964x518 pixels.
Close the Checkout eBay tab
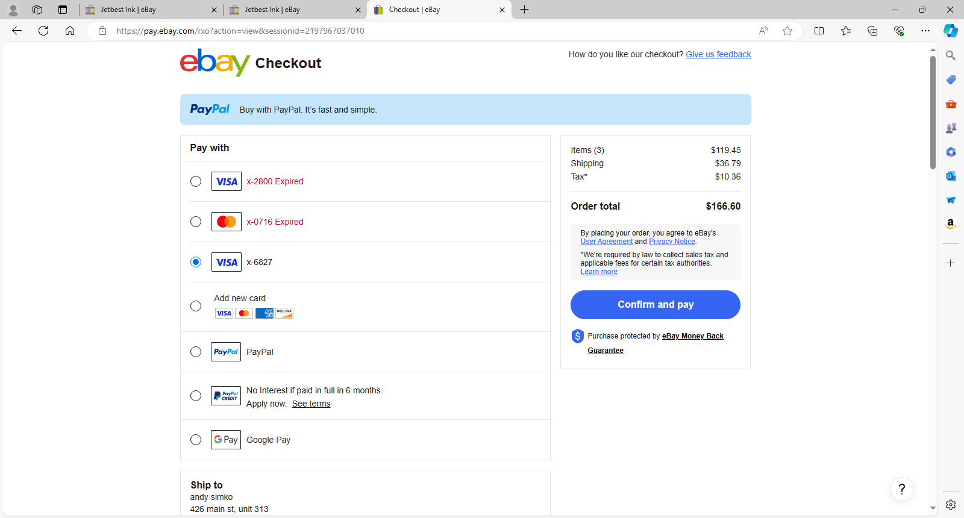[x=502, y=10]
